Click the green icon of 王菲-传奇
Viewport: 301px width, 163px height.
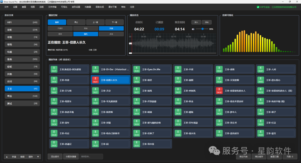click(54, 80)
